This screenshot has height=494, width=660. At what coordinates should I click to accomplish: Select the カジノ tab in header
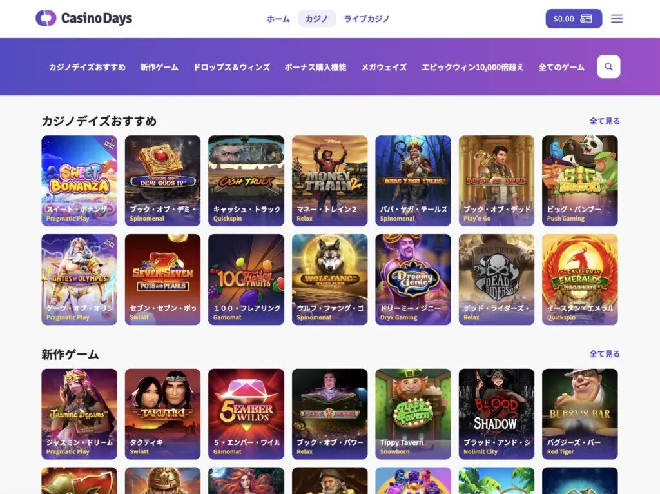[316, 19]
